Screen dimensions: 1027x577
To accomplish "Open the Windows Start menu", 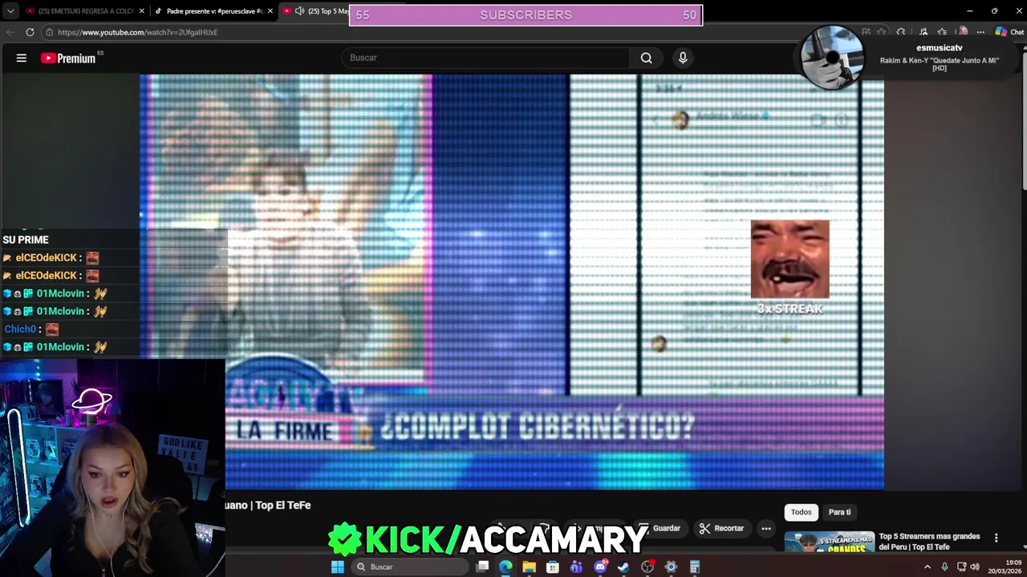I will 338,567.
